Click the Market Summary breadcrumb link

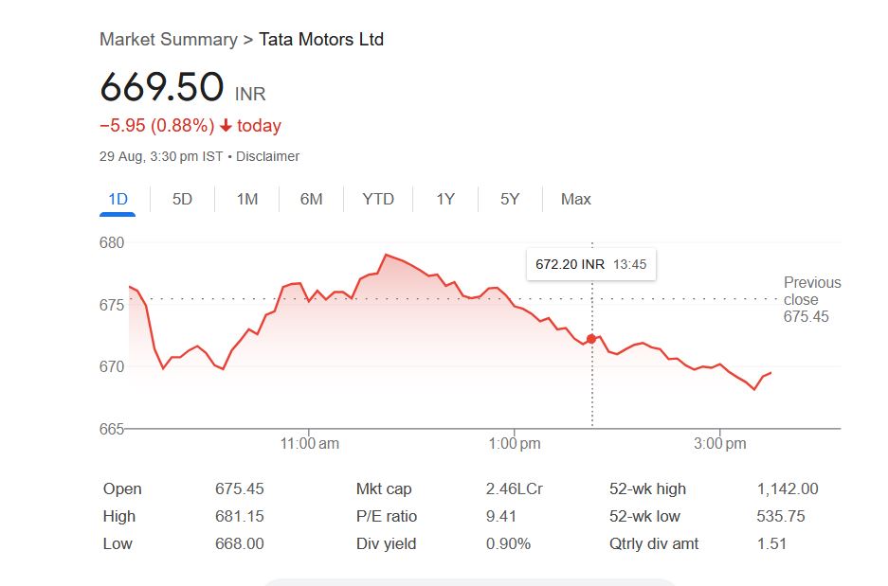[168, 40]
